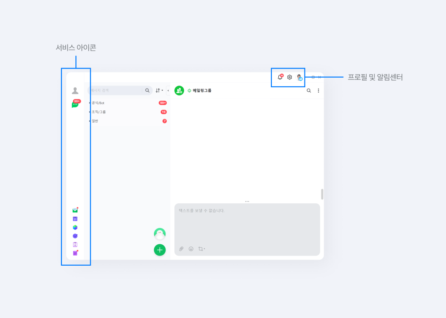Open the notification bell icon
Image resolution: width=446 pixels, height=318 pixels.
coord(280,77)
